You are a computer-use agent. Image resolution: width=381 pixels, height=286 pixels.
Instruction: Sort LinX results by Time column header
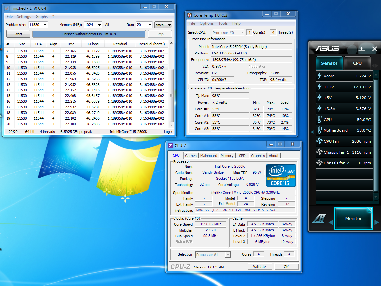click(x=71, y=44)
